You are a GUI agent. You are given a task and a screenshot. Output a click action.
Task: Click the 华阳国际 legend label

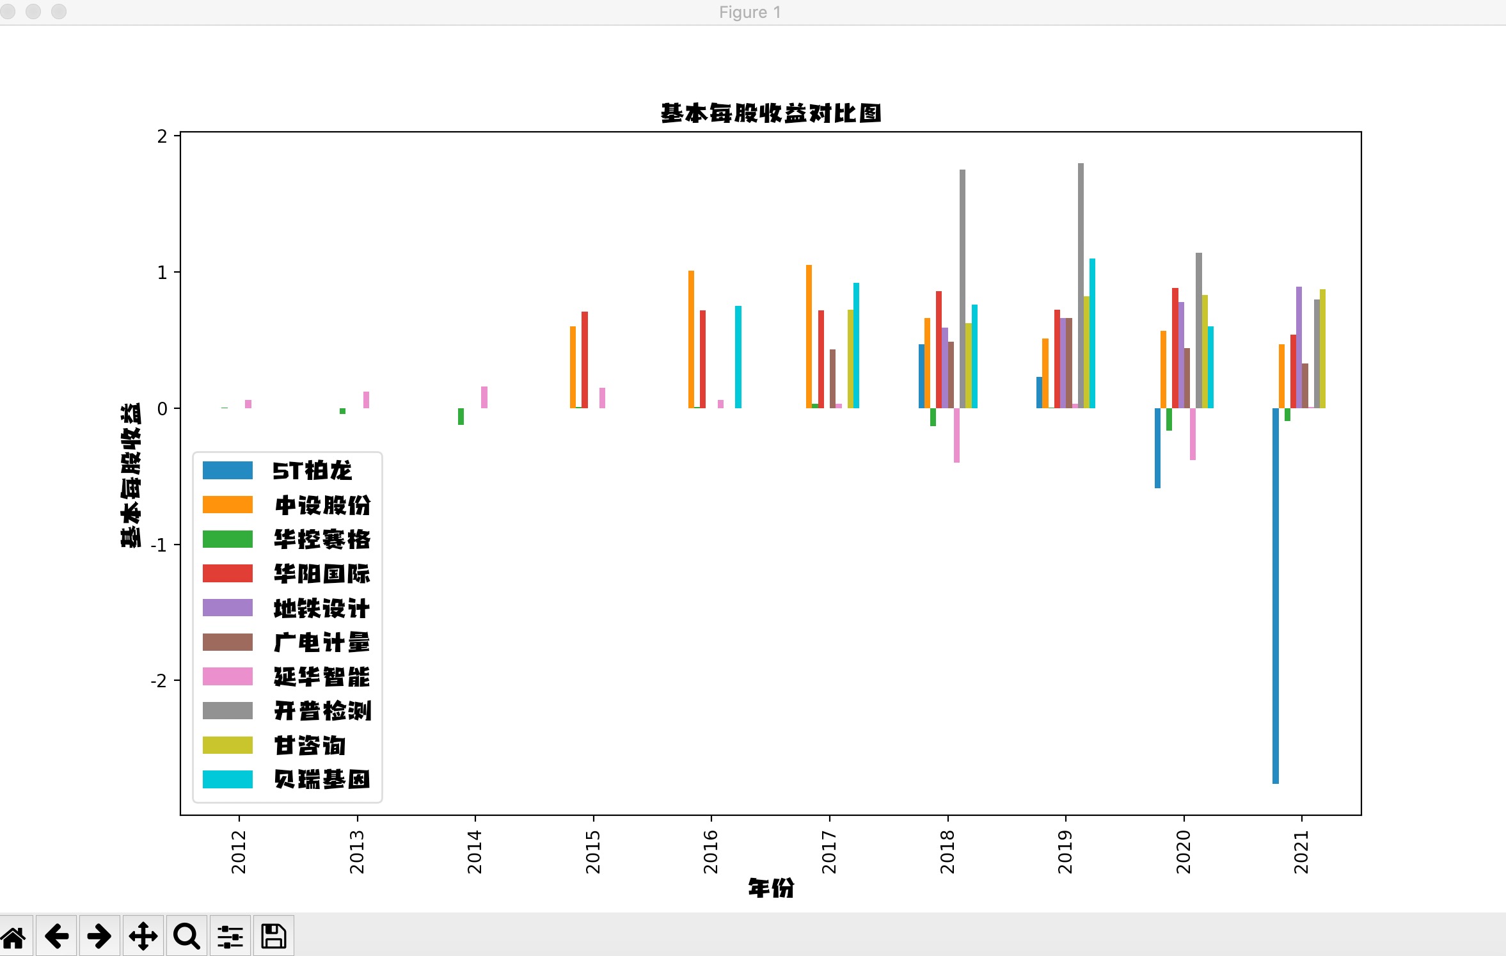(322, 573)
